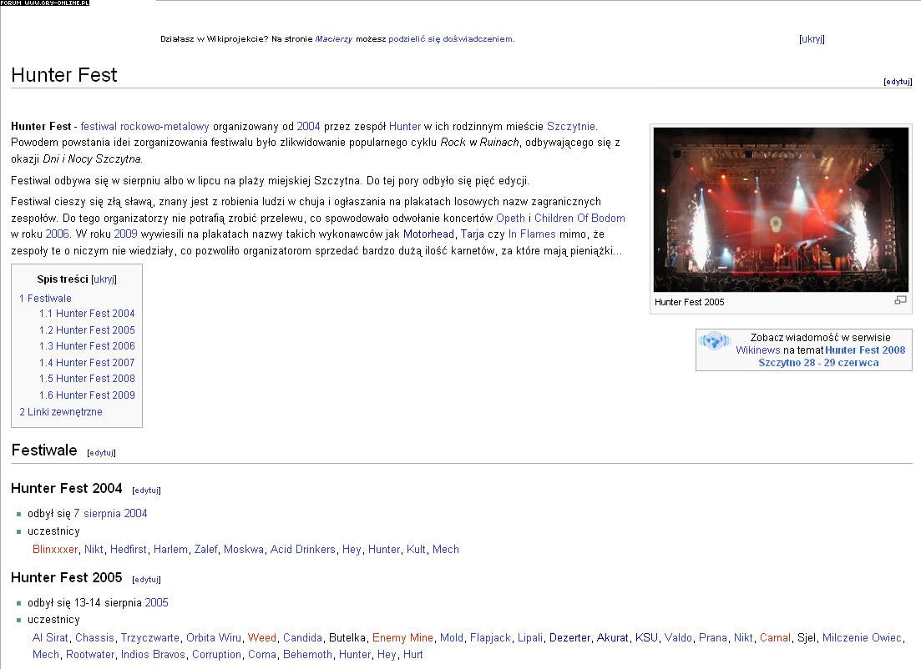
Task: Open the red Blinxxxer link
Action: [55, 549]
